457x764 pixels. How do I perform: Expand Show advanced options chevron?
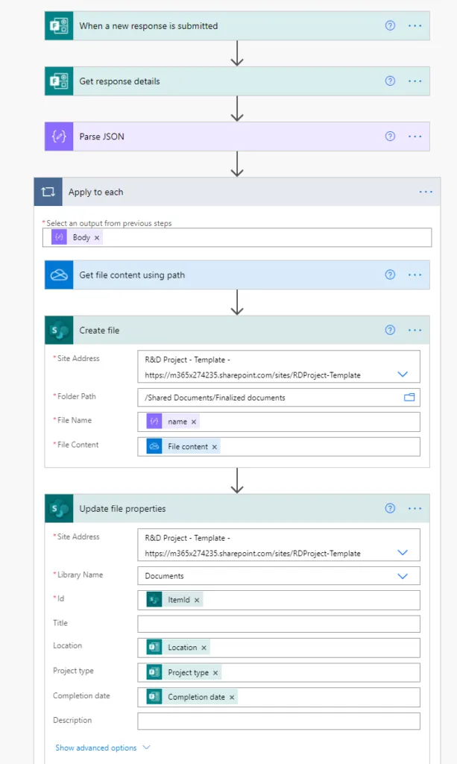coord(146,748)
